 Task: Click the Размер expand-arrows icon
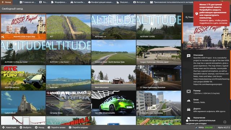pyautogui.click(x=188, y=91)
